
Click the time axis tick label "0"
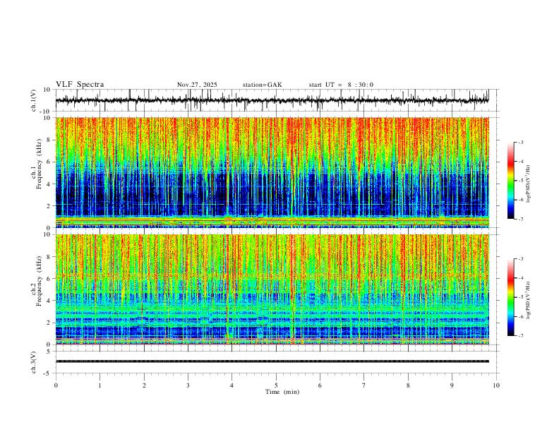[56, 385]
